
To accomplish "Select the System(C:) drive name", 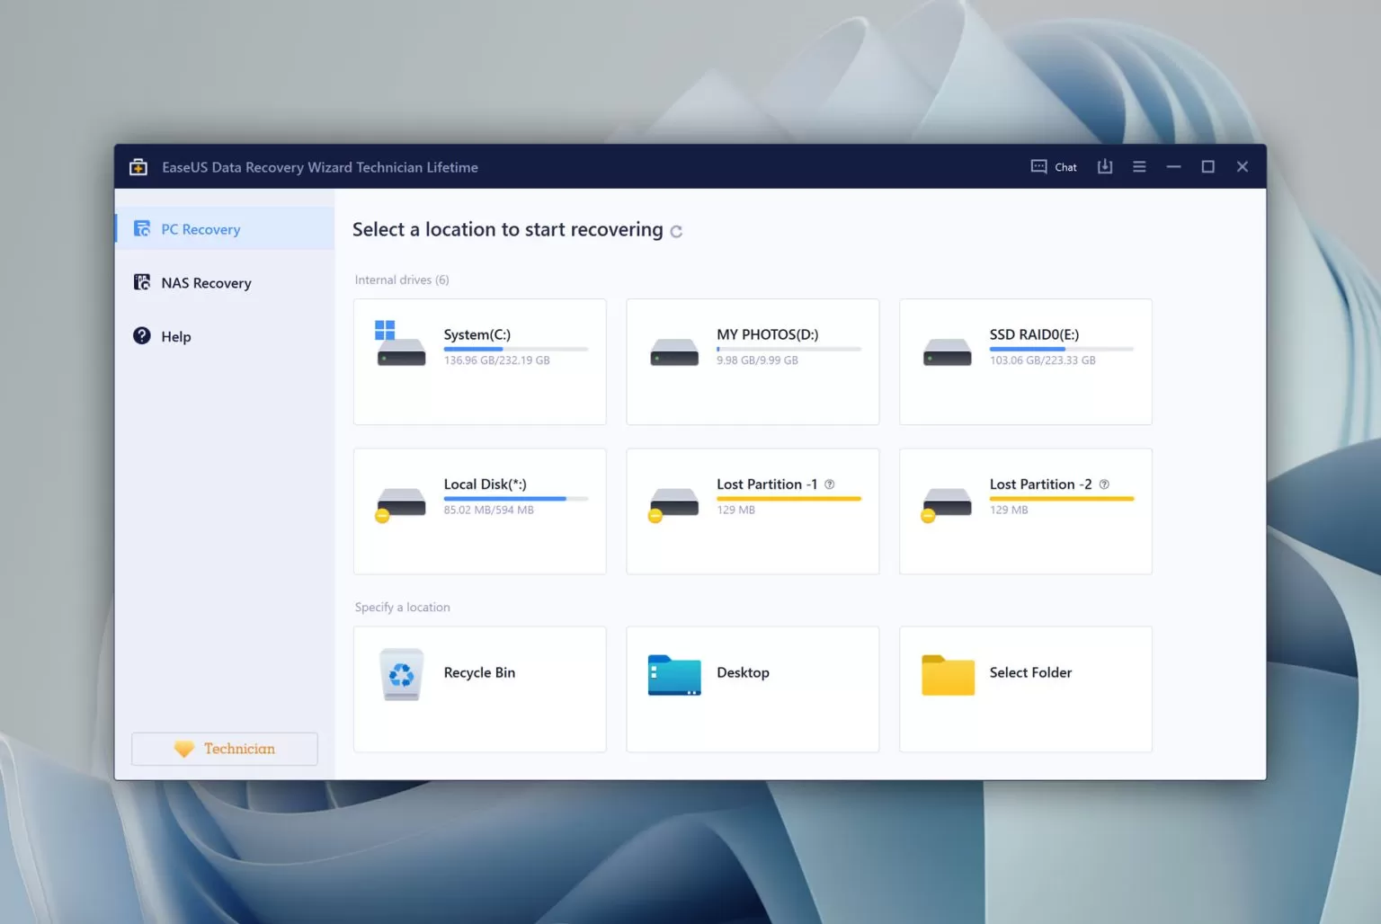I will point(477,334).
